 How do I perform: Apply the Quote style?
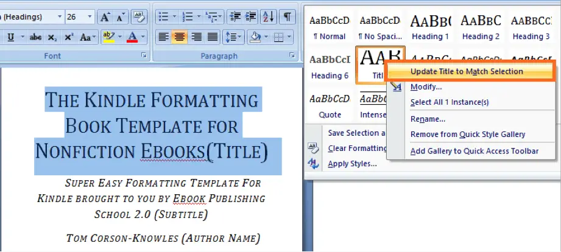tap(330, 106)
